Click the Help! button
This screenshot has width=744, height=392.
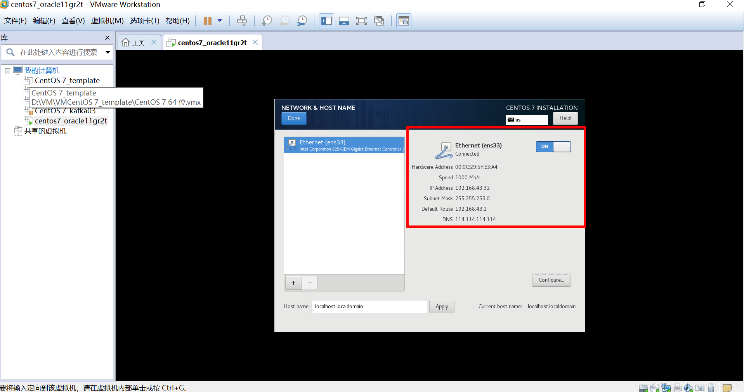tap(565, 118)
